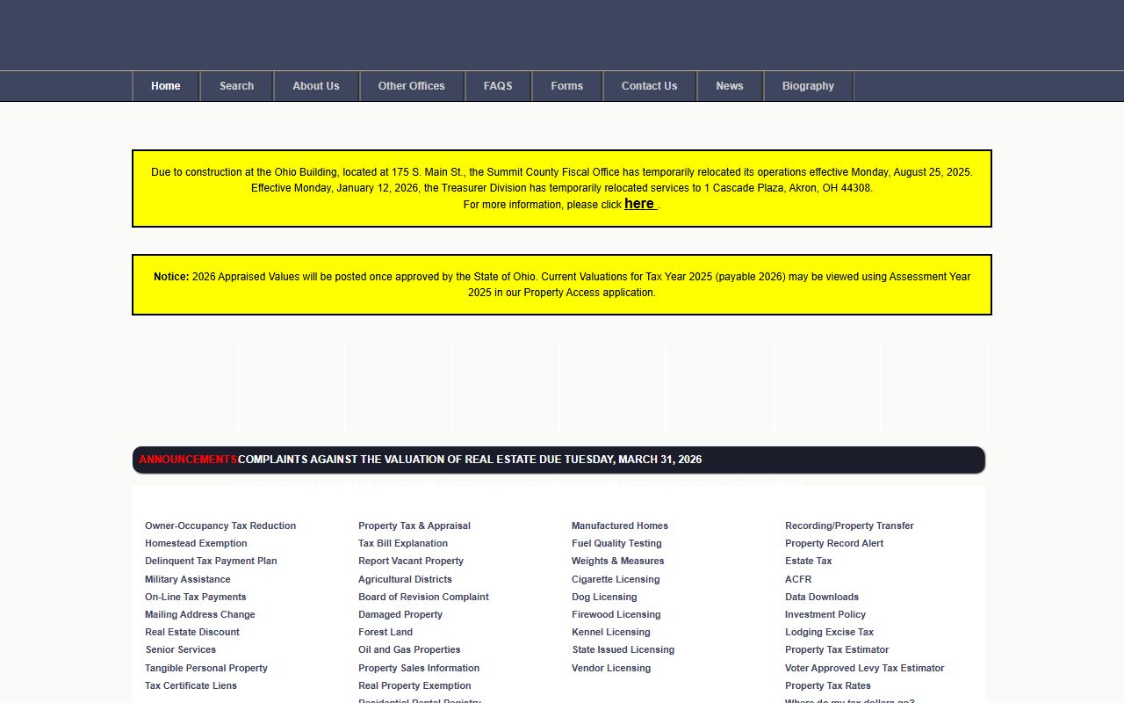Open the Other Offices menu
The width and height of the screenshot is (1124, 703).
411,86
